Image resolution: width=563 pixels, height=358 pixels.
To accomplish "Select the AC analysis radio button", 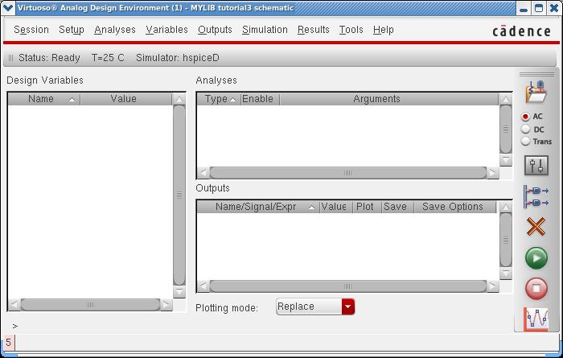I will click(x=525, y=117).
